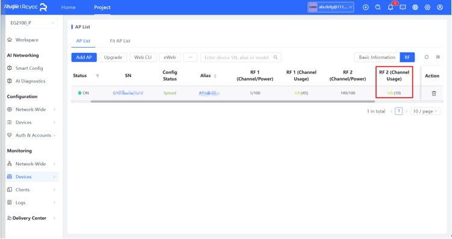
Task: Switch to the AP List tab
Action: pyautogui.click(x=83, y=41)
